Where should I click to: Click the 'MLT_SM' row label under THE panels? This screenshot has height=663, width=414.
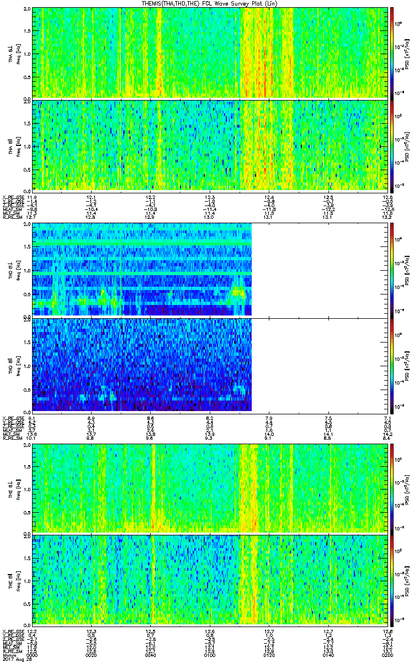click(10, 648)
